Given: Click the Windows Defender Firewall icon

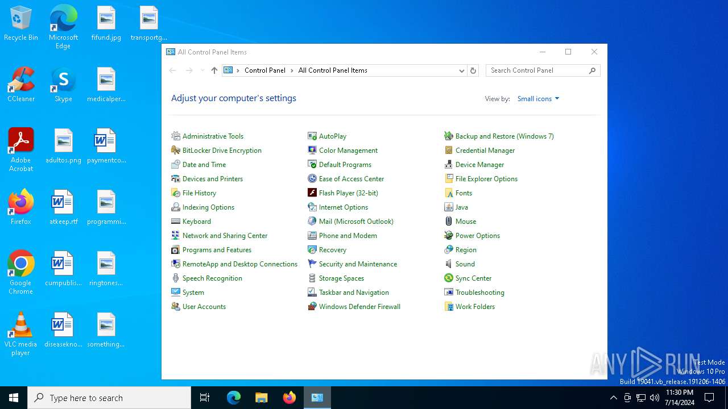Looking at the screenshot, I should pyautogui.click(x=312, y=307).
